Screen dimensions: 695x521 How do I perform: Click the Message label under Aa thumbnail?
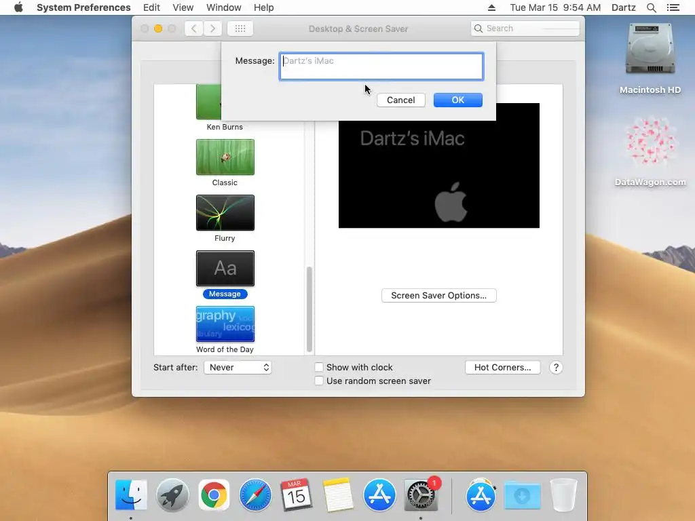225,294
